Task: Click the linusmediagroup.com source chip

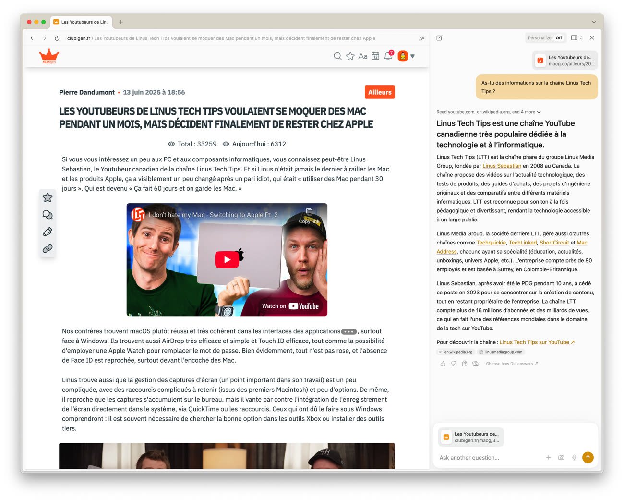Action: point(501,352)
